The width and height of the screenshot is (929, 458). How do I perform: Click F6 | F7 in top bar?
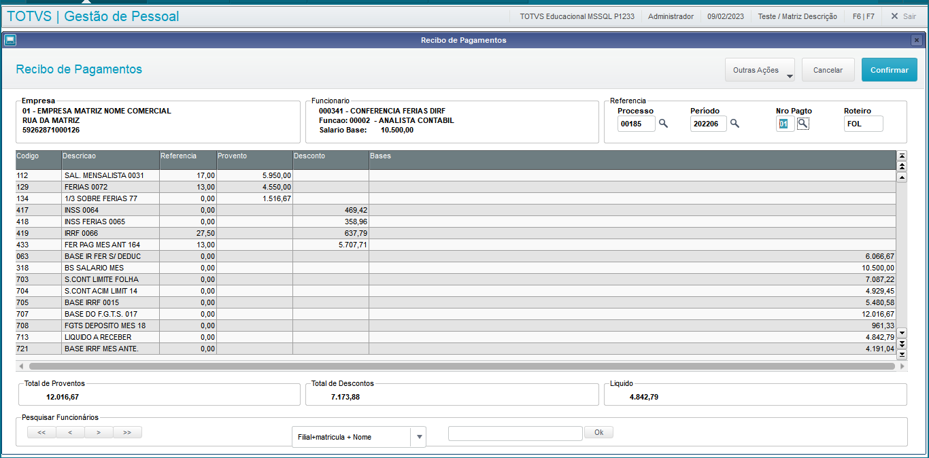[x=863, y=16]
